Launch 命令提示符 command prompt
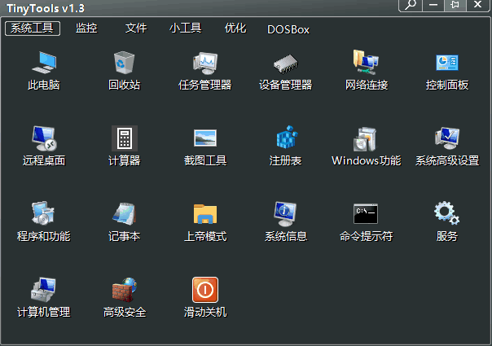The height and width of the screenshot is (346, 492). pos(366,214)
